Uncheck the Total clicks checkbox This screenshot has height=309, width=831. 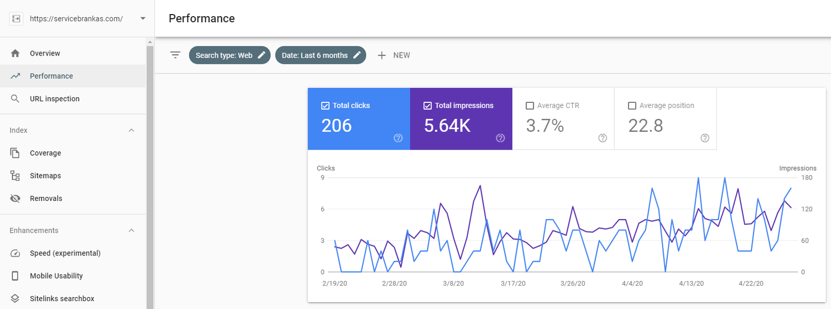tap(325, 105)
